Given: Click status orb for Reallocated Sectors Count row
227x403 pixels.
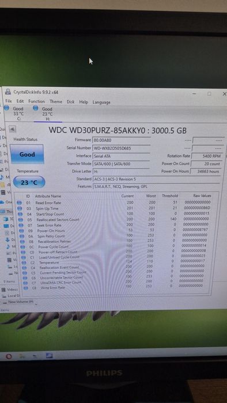Looking at the screenshot, I should pyautogui.click(x=21, y=220).
